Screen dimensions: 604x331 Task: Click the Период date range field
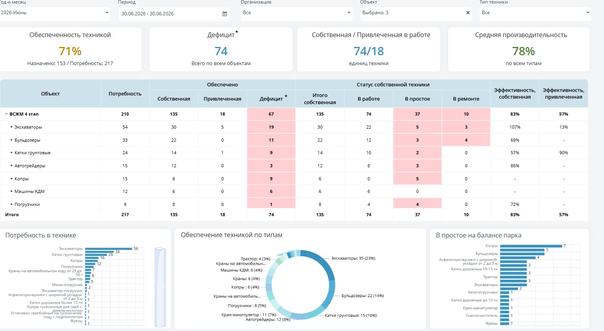point(174,14)
